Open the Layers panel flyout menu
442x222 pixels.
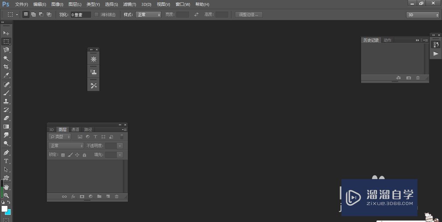124,130
